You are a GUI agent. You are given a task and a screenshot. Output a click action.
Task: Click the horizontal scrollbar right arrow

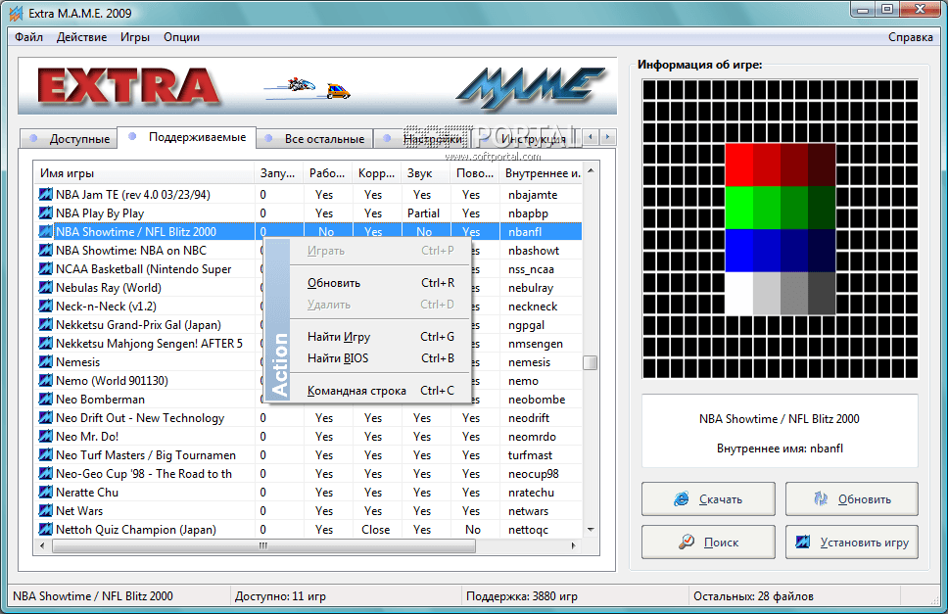tap(573, 545)
